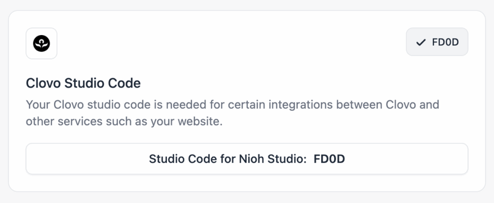Click the FD0D text in the top badge

[445, 42]
